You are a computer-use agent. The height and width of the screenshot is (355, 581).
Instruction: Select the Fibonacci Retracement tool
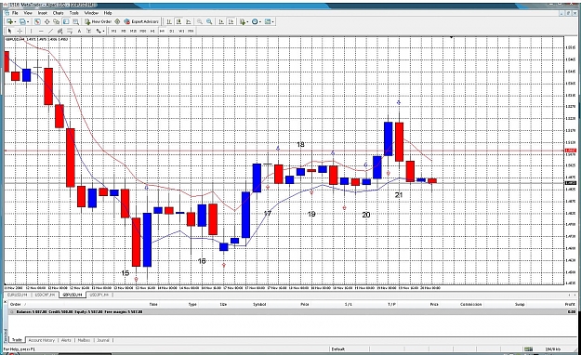pyautogui.click(x=70, y=31)
